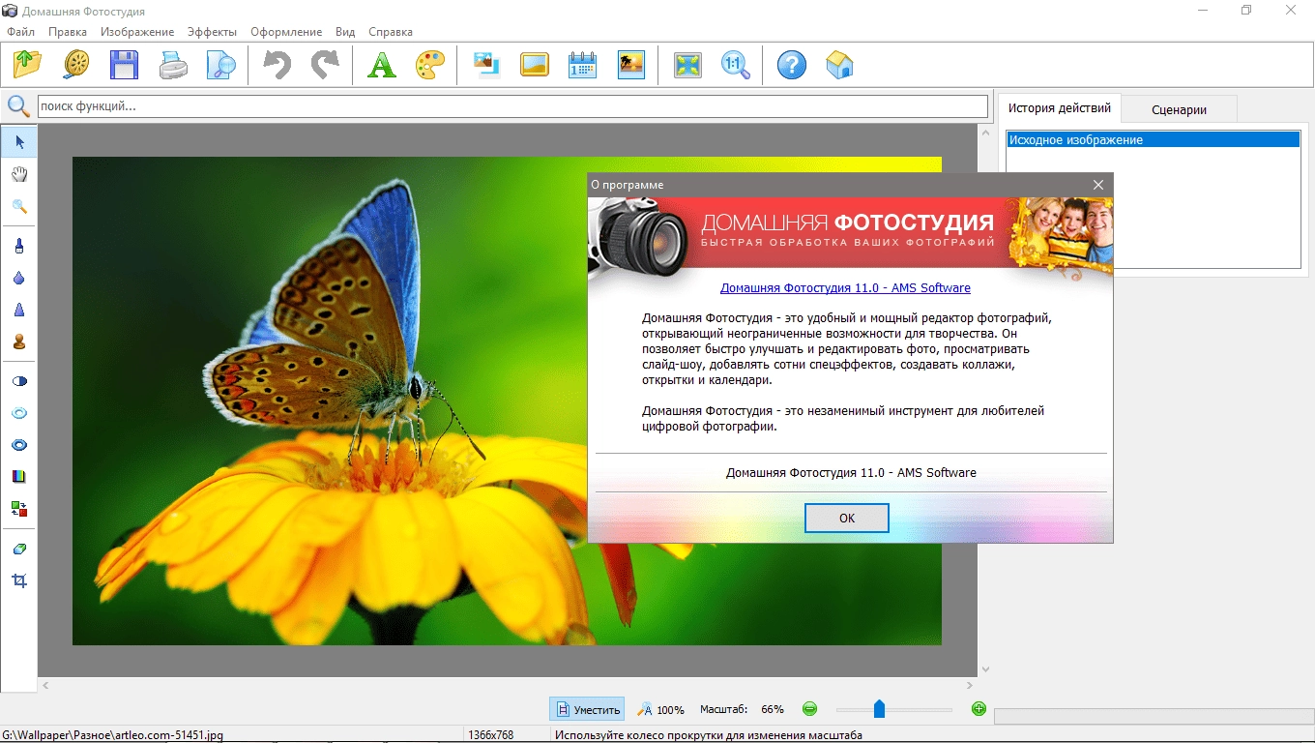Open the Домашняя Фотостудия 11.0 - AMS Software link
The image size is (1315, 743).
(x=845, y=287)
